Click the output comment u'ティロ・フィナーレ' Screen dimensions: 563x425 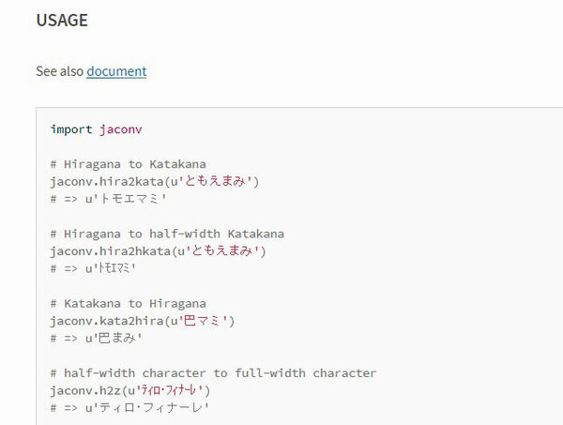point(129,407)
